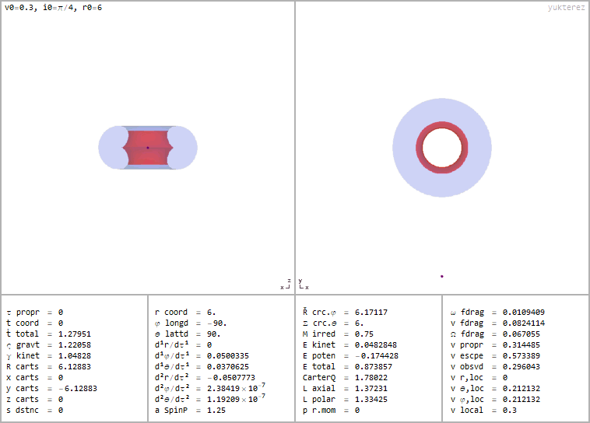This screenshot has height=423, width=590.
Task: Select the ṫ total value 1.27951
Action: pos(75,334)
